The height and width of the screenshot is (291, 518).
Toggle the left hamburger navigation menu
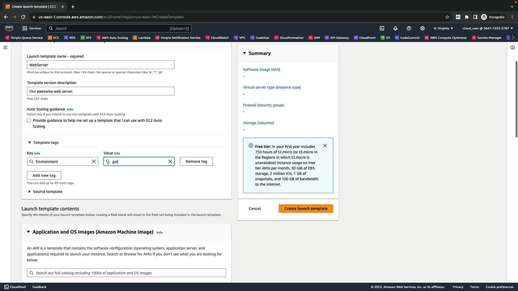point(5,47)
